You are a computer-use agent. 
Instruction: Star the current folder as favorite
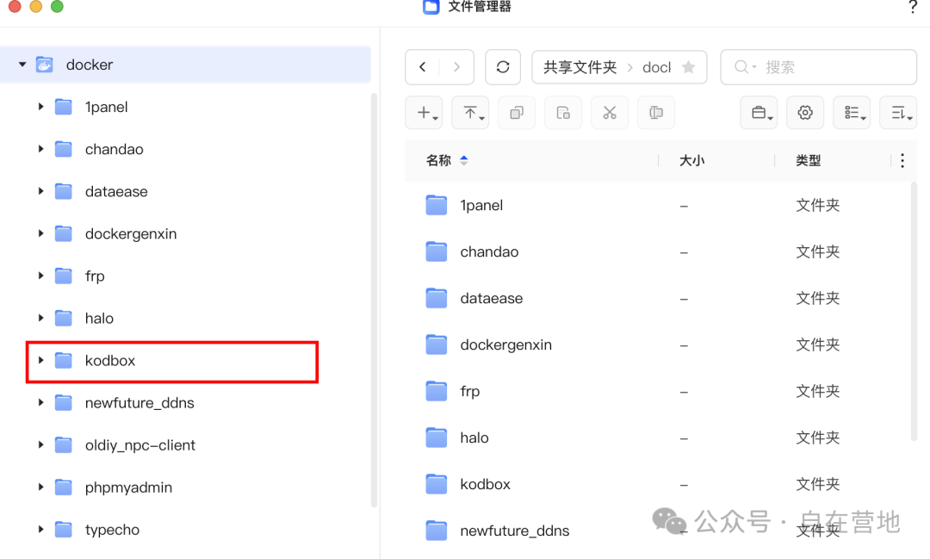coord(689,67)
